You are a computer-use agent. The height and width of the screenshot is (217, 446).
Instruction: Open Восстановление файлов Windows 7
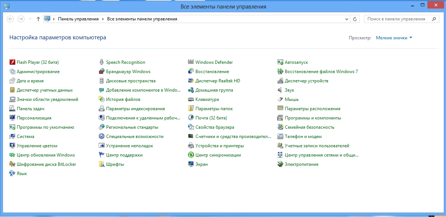pyautogui.click(x=321, y=72)
